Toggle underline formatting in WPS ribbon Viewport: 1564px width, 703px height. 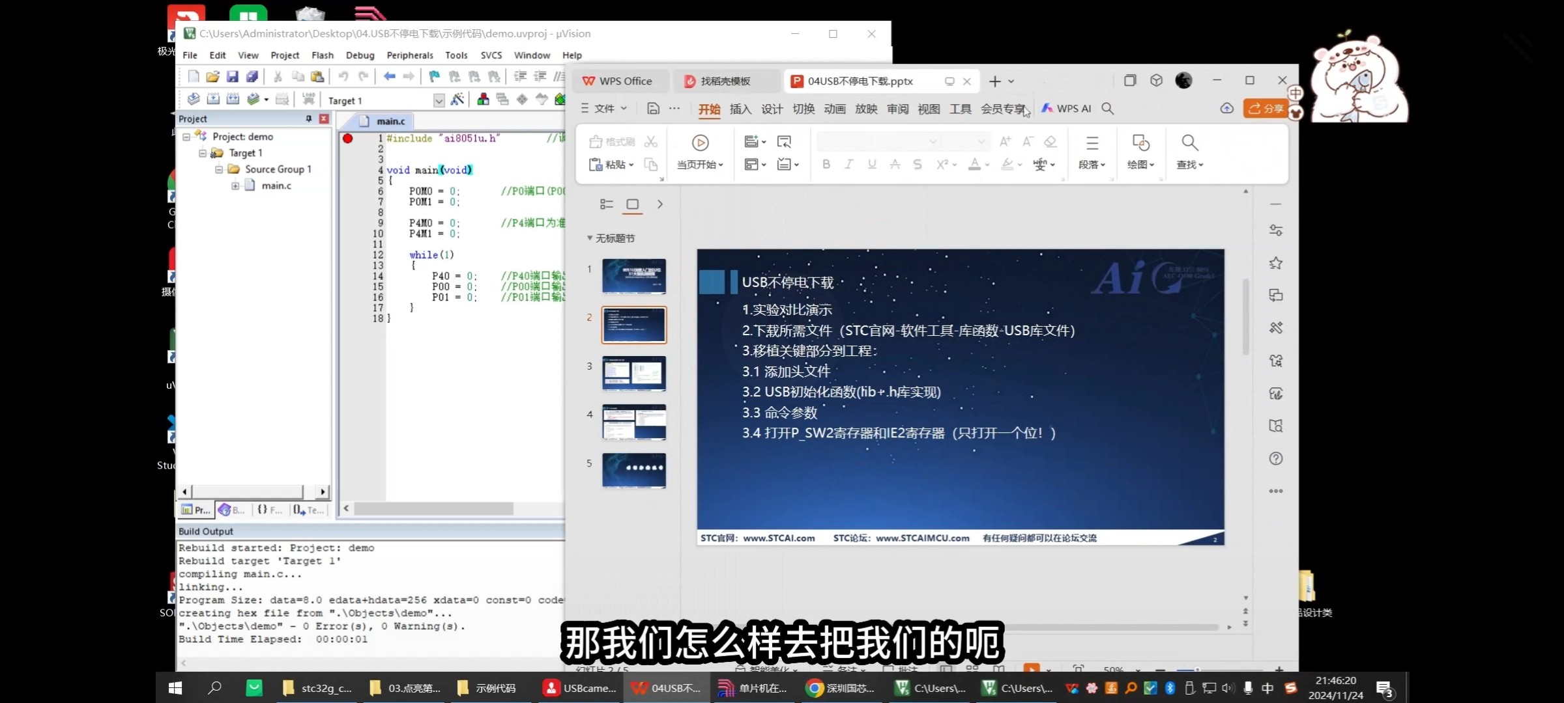pyautogui.click(x=871, y=165)
